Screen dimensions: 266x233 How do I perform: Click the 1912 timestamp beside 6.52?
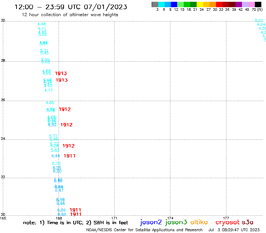click(x=66, y=125)
